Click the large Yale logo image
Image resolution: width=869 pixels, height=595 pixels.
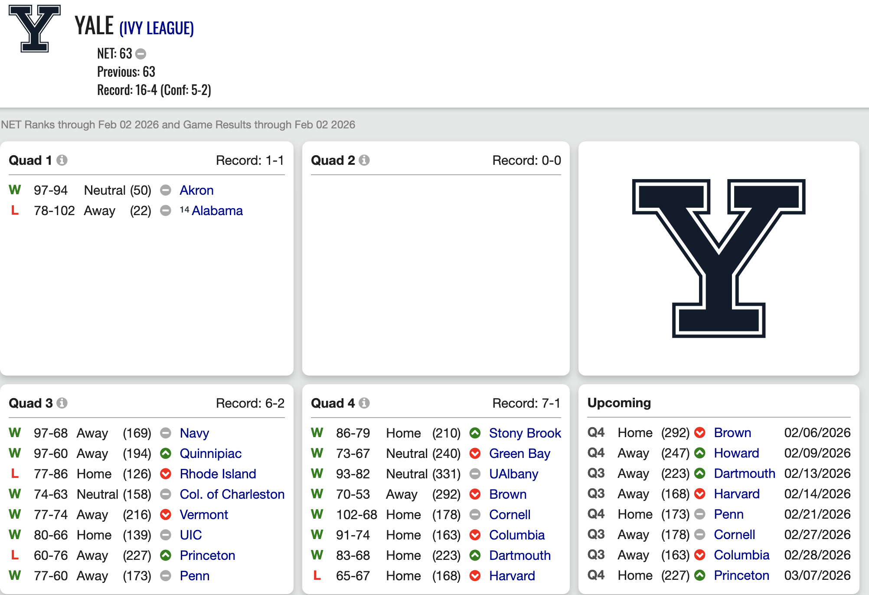[x=719, y=258]
